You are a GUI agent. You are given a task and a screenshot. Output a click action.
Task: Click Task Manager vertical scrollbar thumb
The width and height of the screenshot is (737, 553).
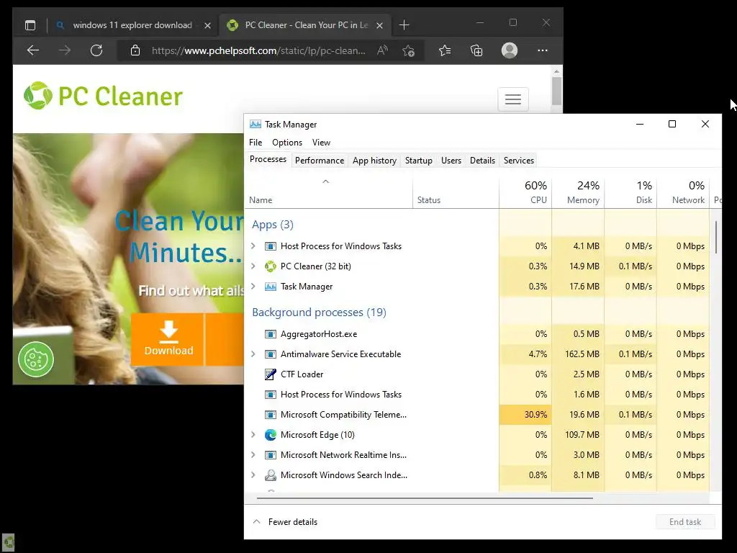[x=716, y=238]
